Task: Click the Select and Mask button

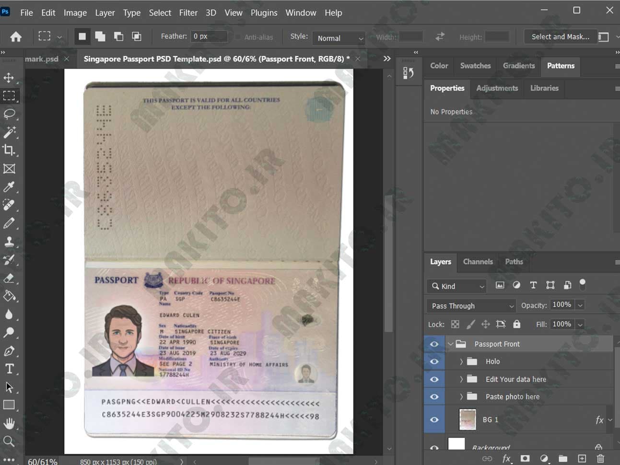Action: coord(560,36)
